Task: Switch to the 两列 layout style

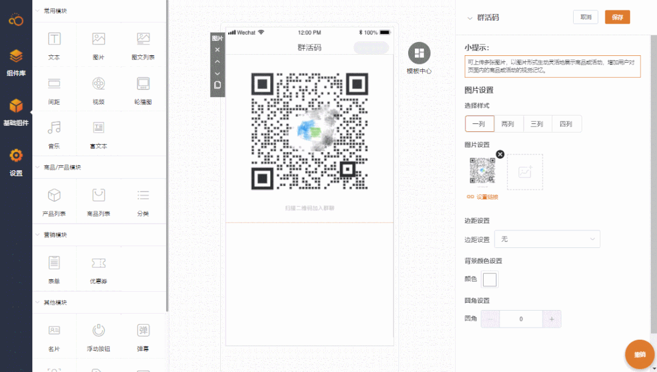Action: (x=509, y=123)
